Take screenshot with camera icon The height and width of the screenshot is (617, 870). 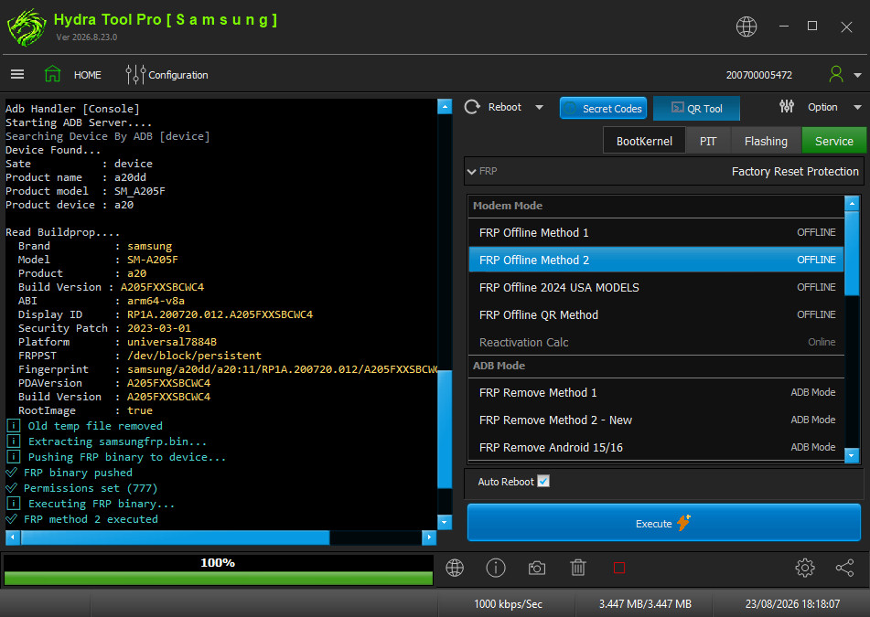point(536,569)
